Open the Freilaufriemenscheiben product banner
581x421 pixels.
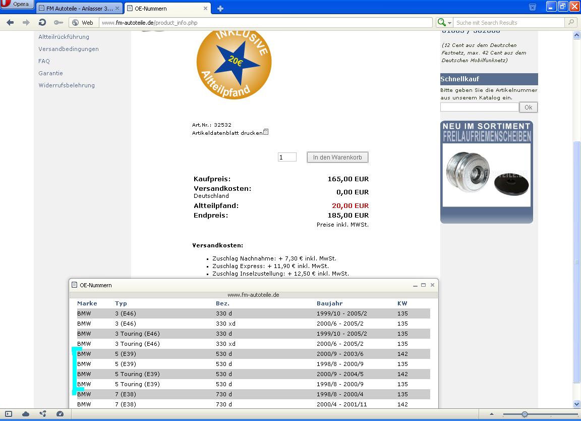487,172
